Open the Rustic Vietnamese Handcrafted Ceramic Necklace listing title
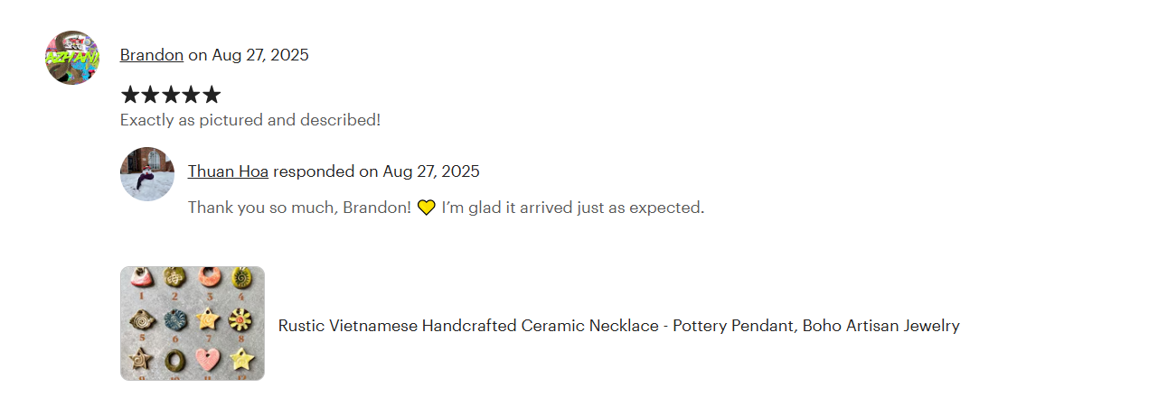Image resolution: width=1158 pixels, height=416 pixels. 618,326
